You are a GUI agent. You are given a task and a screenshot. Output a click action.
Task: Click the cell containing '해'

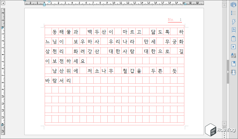click(x=62, y=31)
